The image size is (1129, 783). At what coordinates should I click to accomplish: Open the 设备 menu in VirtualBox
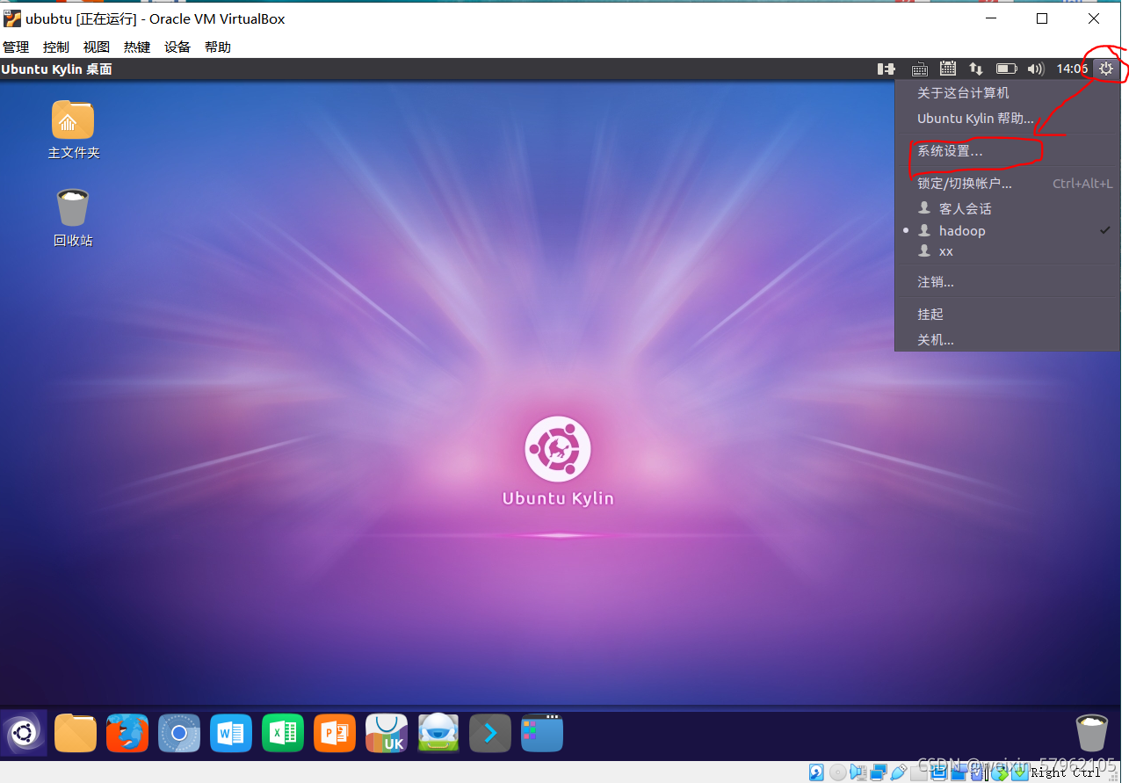(177, 47)
